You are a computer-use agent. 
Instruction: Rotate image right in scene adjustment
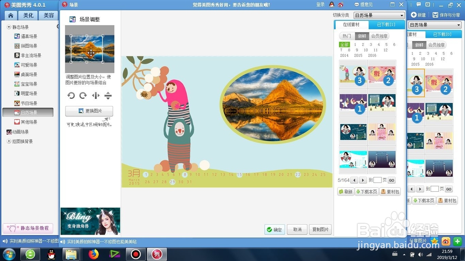pyautogui.click(x=83, y=95)
